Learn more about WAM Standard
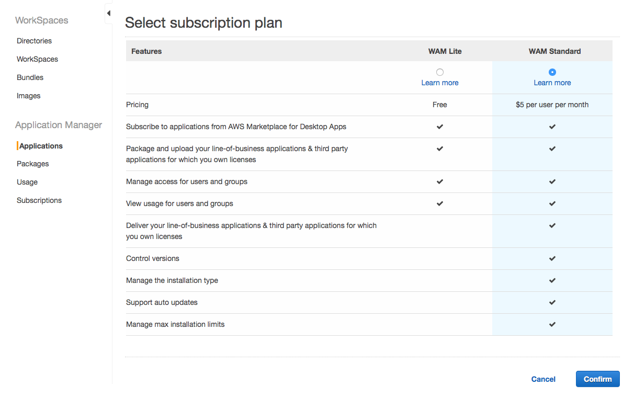634x398 pixels. point(552,83)
